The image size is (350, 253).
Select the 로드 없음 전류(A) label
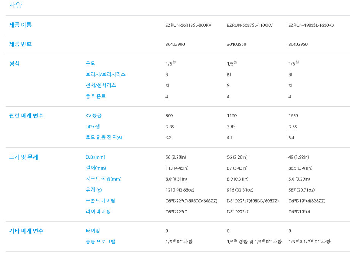pos(104,138)
